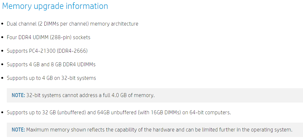Select the "Four DDR4 UDIMM" sockets line
This screenshot has width=303, height=138.
(x=48, y=37)
